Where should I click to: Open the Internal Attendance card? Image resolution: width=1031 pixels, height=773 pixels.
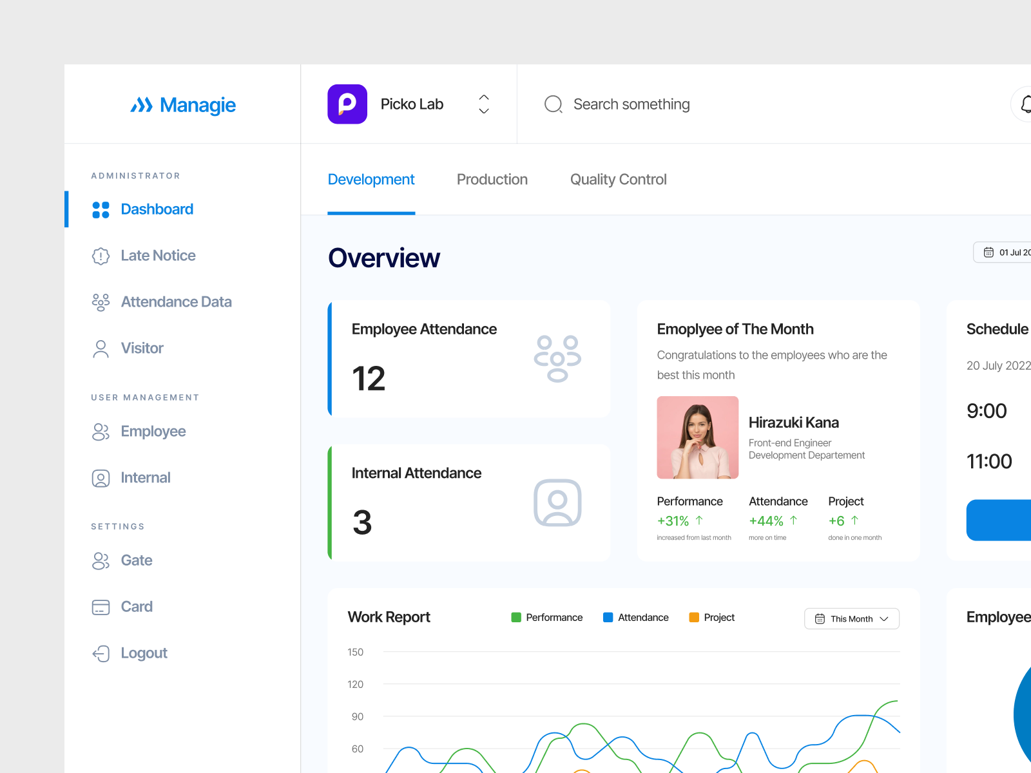click(469, 503)
